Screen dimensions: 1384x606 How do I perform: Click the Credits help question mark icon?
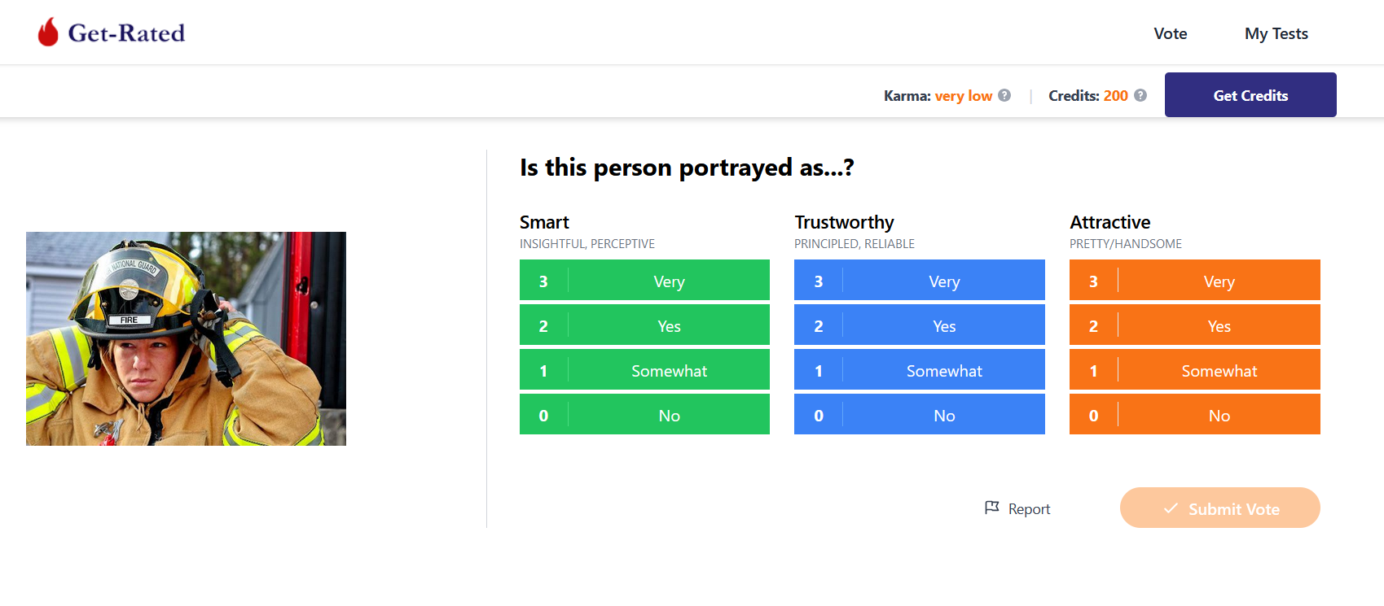[x=1140, y=95]
